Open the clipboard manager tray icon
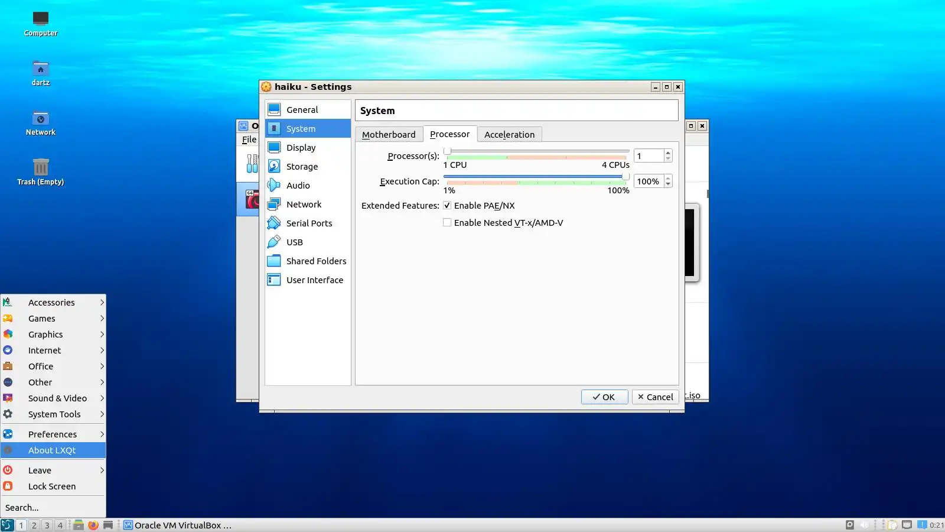Image resolution: width=945 pixels, height=532 pixels. pos(892,525)
